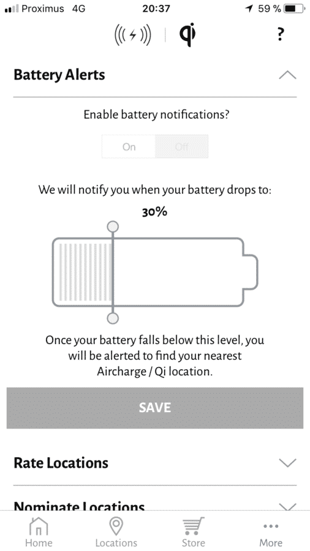This screenshot has width=310, height=551.
Task: Tap the Locations pin icon
Action: [116, 527]
